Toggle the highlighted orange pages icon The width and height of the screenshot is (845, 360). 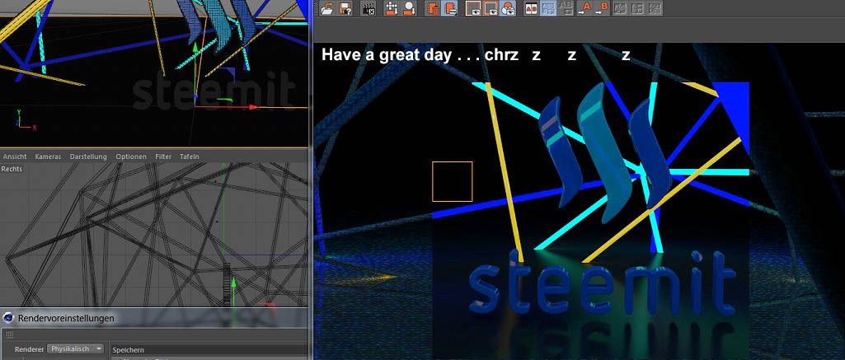(449, 8)
